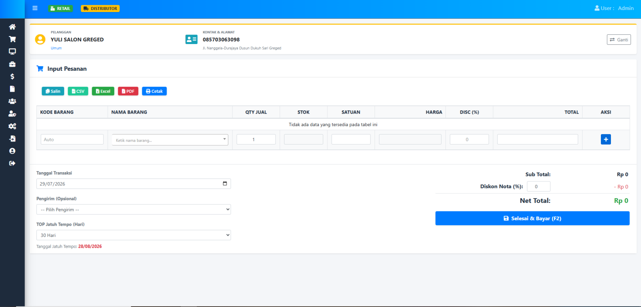641x307 pixels.
Task: Open the users group sidebar icon
Action: click(x=12, y=101)
